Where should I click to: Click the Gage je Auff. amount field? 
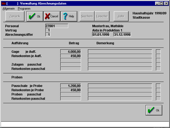(x=71, y=52)
